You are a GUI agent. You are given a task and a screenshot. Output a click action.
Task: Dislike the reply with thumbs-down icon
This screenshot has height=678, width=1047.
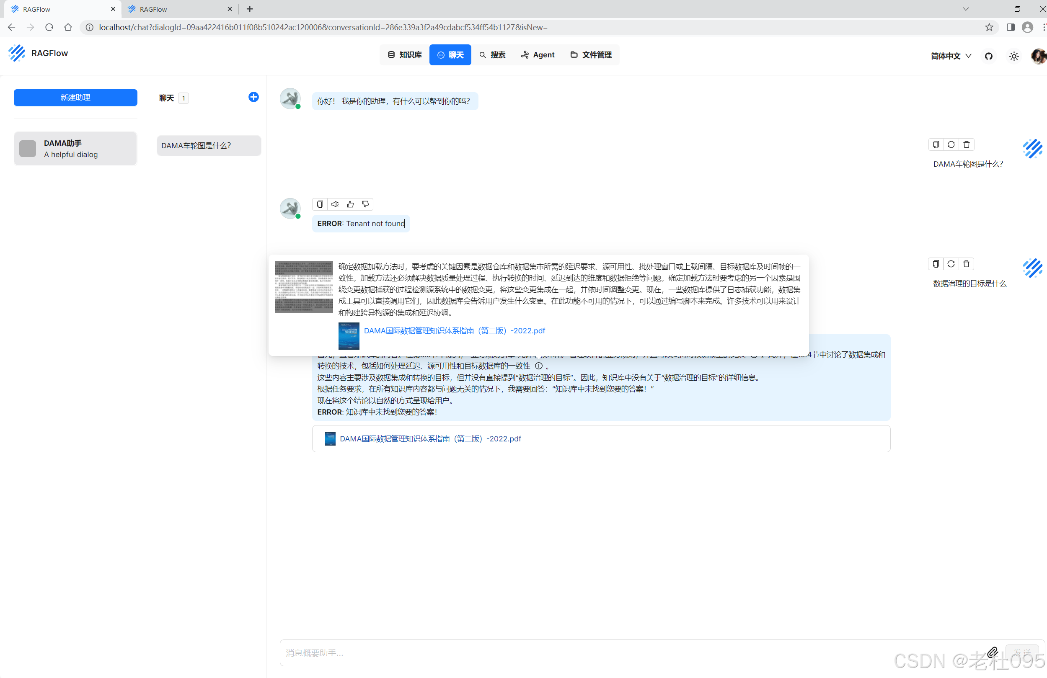pos(365,204)
